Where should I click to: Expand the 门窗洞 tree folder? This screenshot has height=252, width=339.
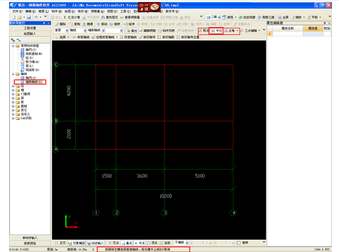(x=13, y=94)
